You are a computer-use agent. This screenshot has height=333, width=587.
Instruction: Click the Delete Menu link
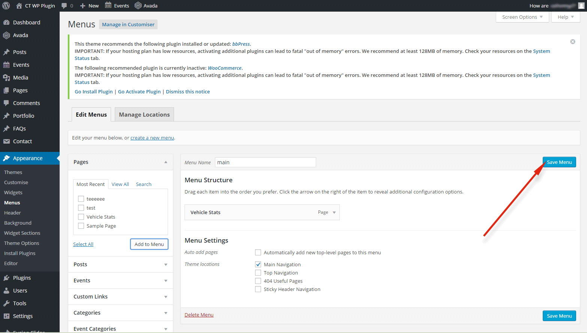pos(199,315)
